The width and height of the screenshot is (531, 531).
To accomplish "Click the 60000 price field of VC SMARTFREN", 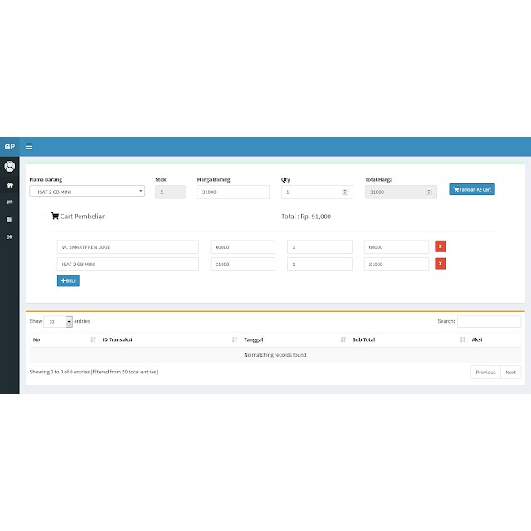I will 243,247.
